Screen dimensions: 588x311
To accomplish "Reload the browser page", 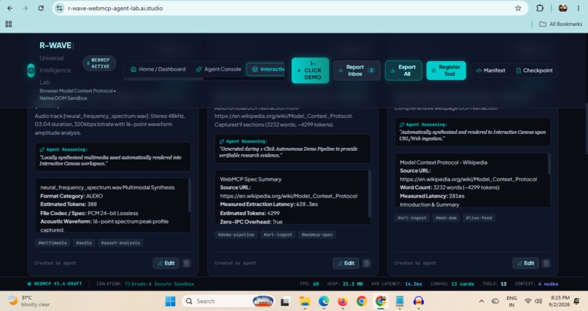I will [x=41, y=8].
